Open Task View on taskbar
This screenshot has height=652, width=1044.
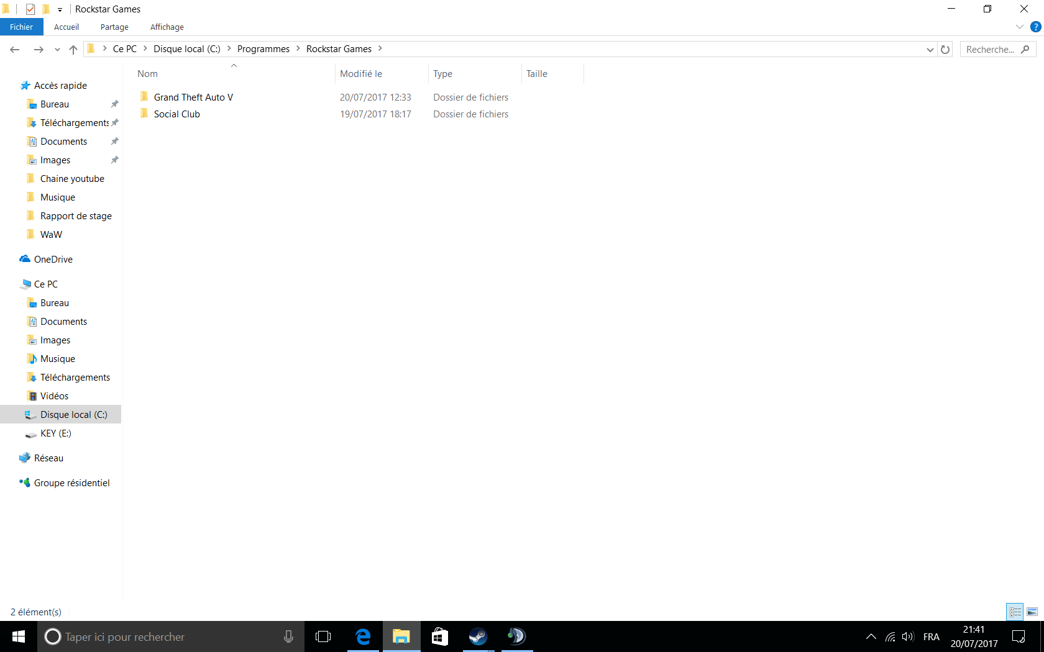(323, 636)
